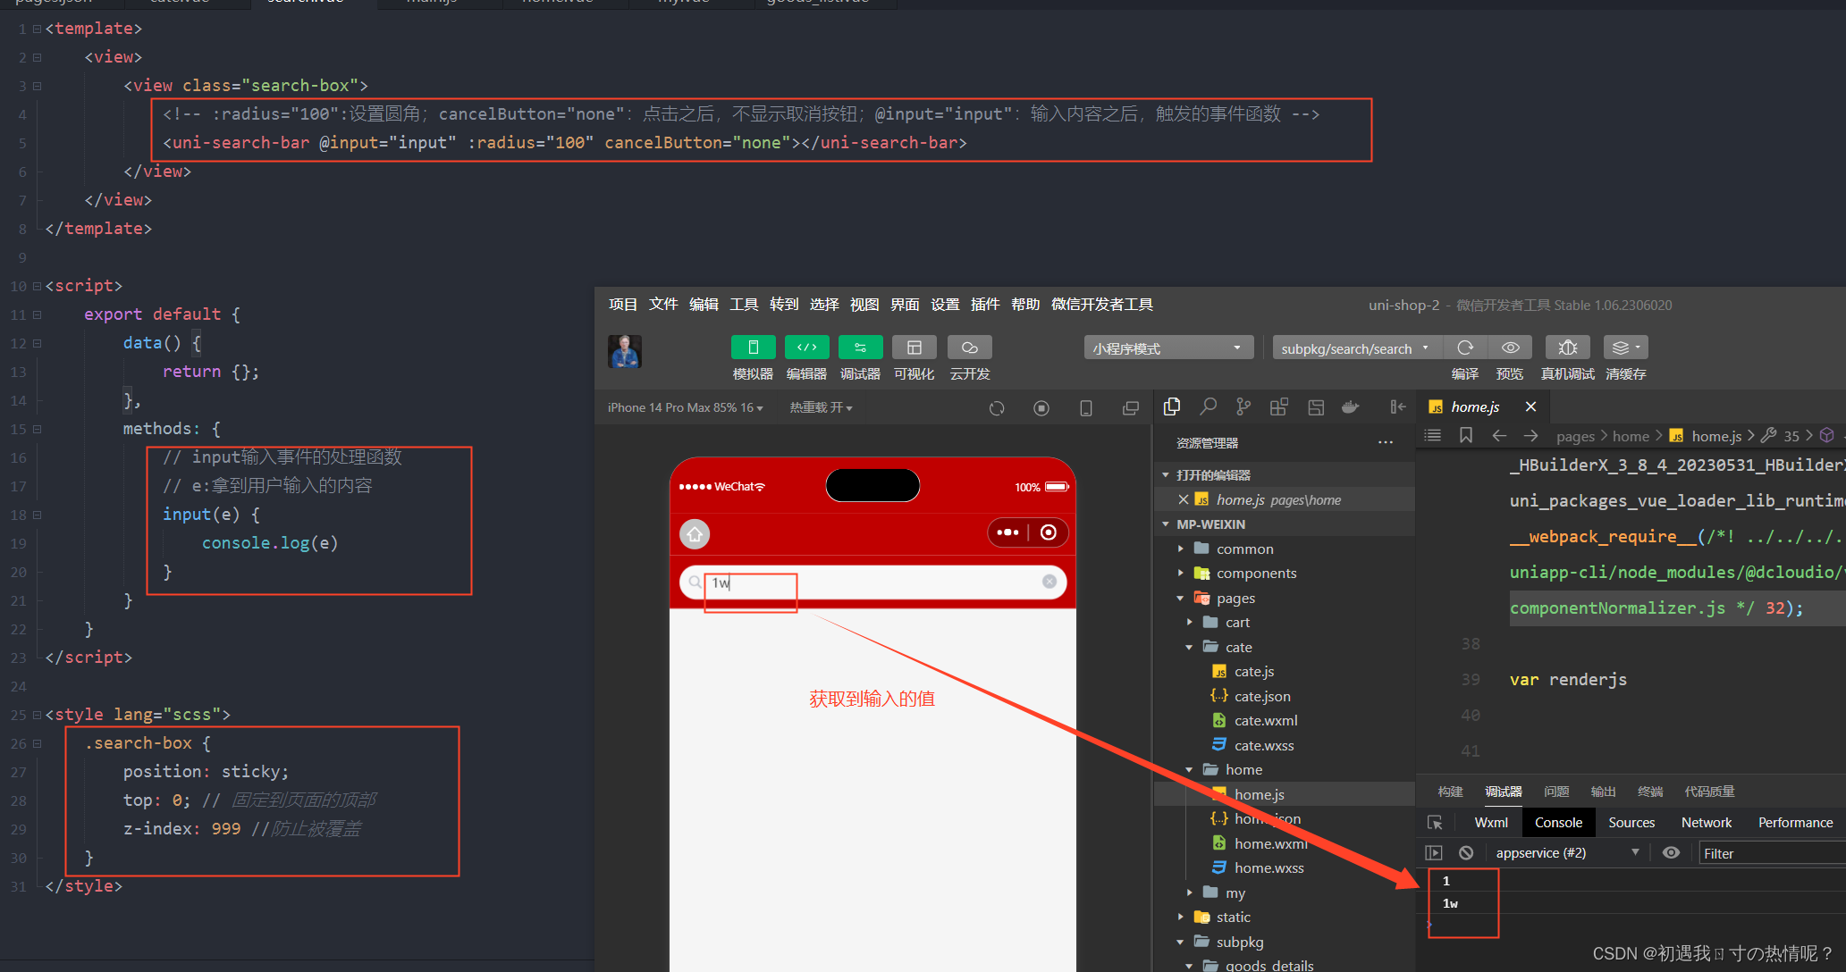The image size is (1846, 972).
Task: Toggle the 编辑器 editor panel button
Action: 806,348
